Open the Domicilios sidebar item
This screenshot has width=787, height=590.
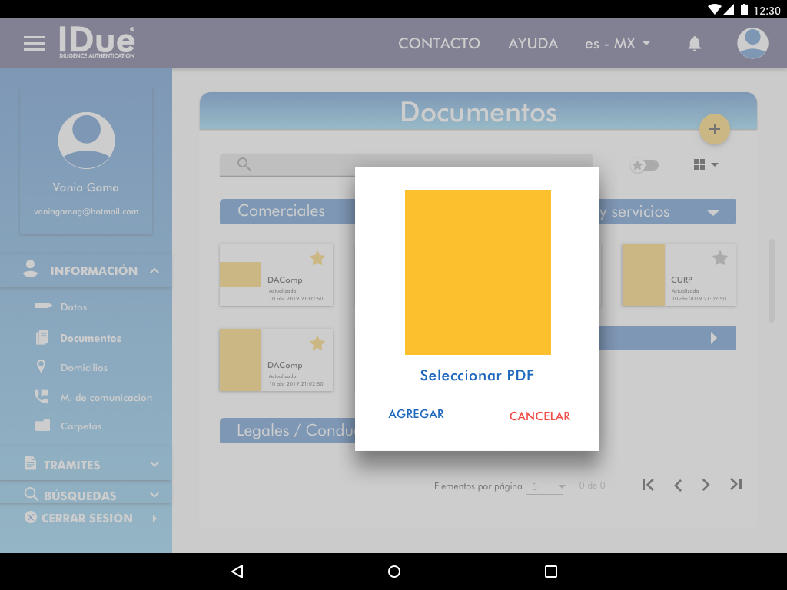(x=84, y=368)
